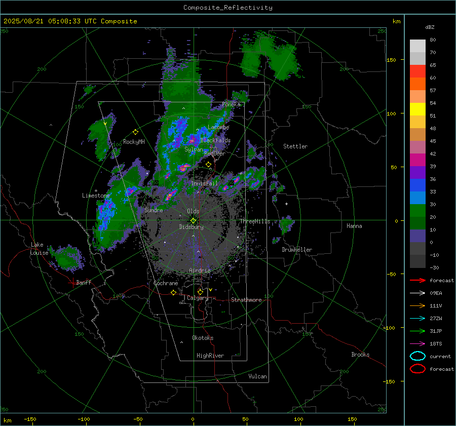Click the Drumheller city label
The width and height of the screenshot is (456, 426).
pos(297,250)
